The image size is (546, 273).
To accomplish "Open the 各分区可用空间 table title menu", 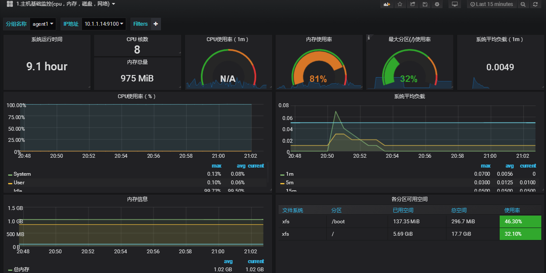I will tap(409, 199).
